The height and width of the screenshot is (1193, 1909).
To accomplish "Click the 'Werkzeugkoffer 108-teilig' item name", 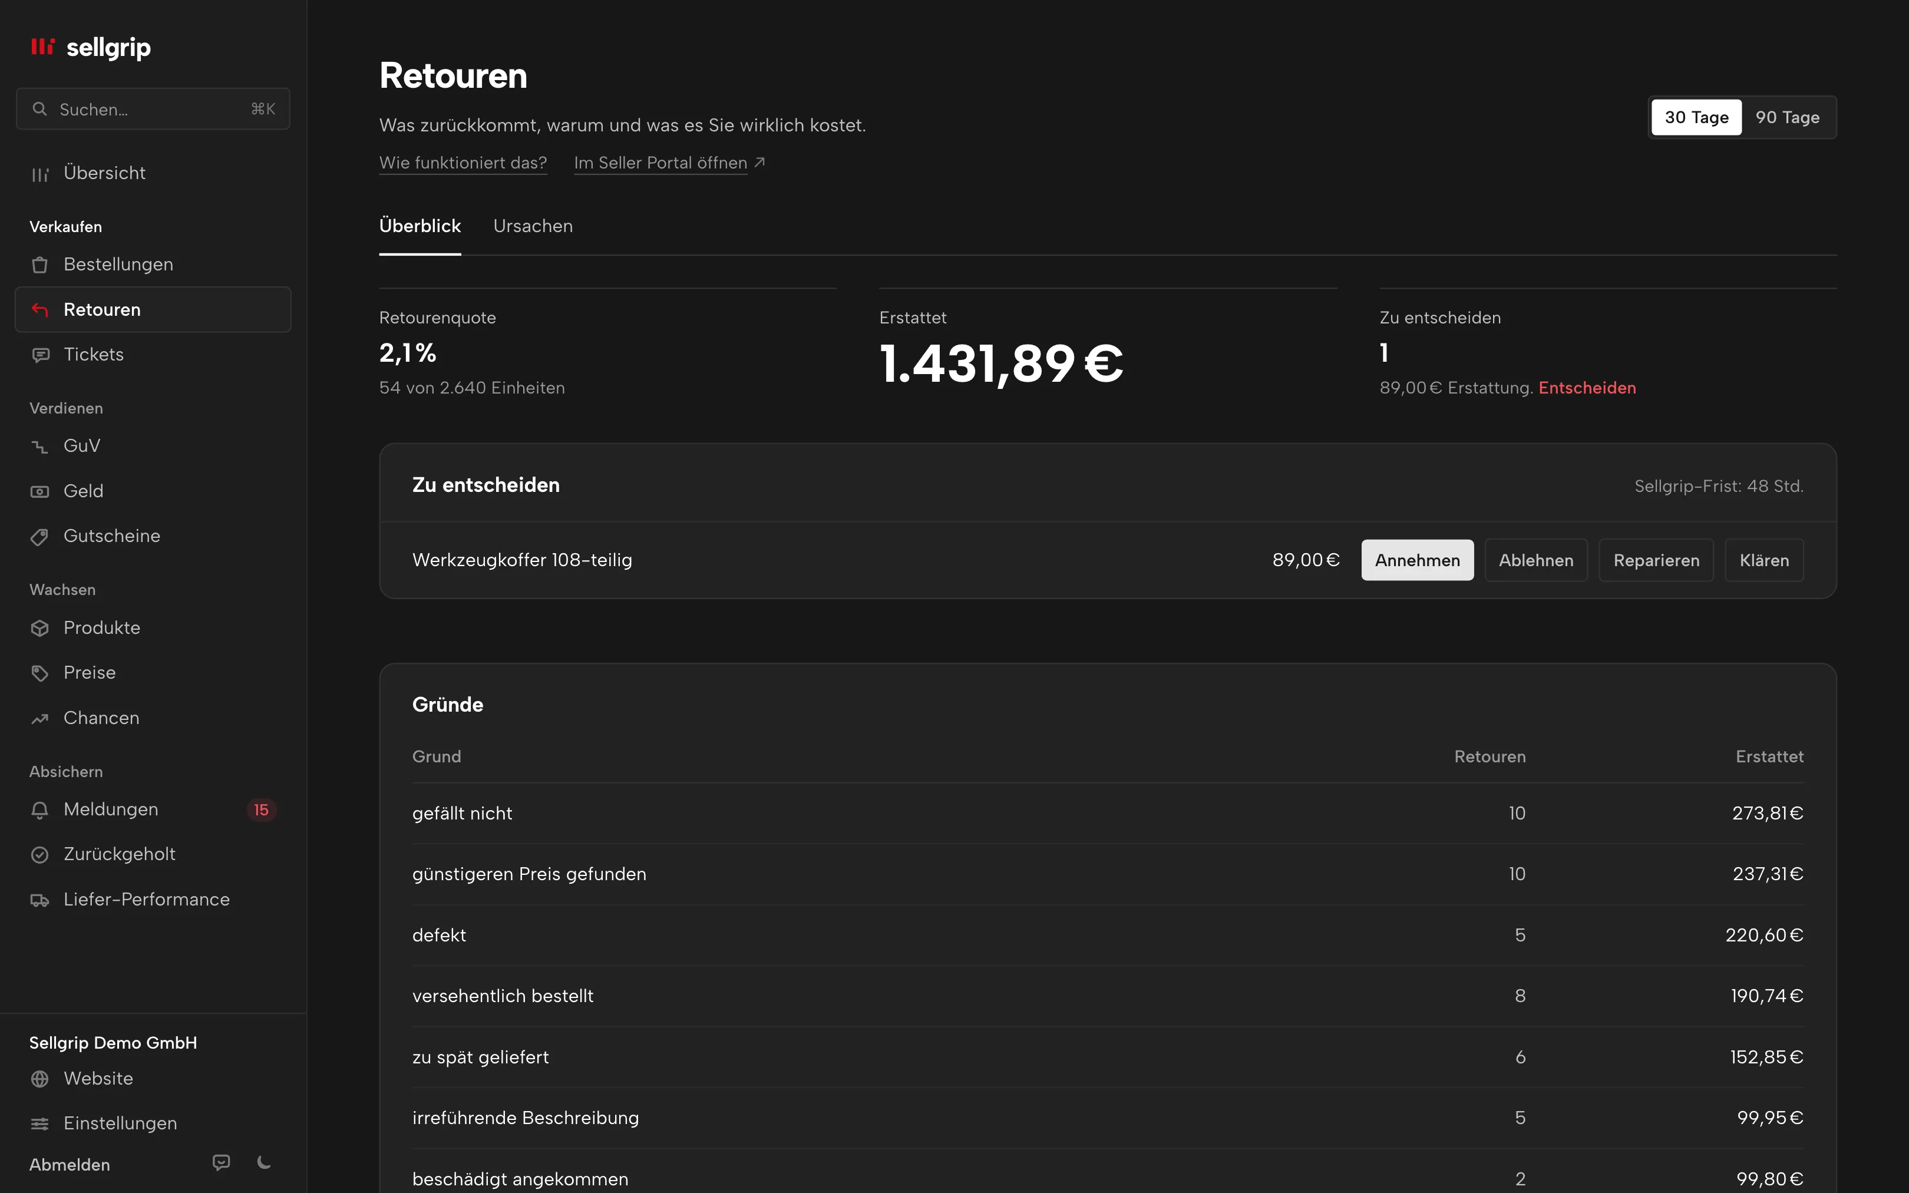I will pos(521,560).
